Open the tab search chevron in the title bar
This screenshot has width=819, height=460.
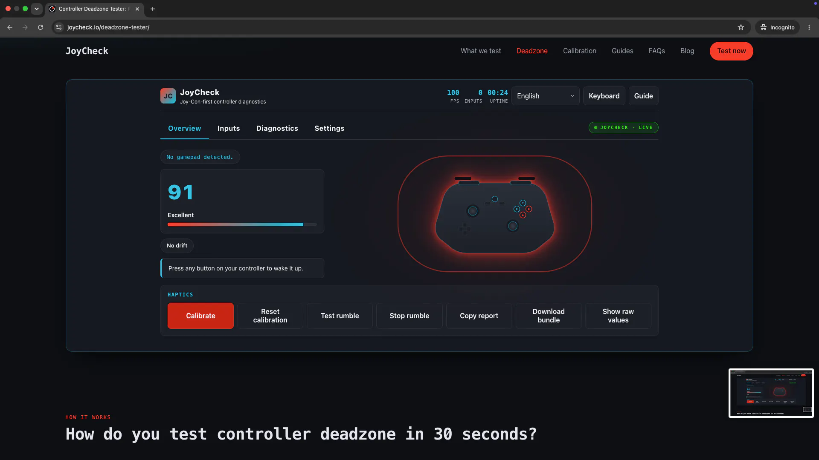37,9
